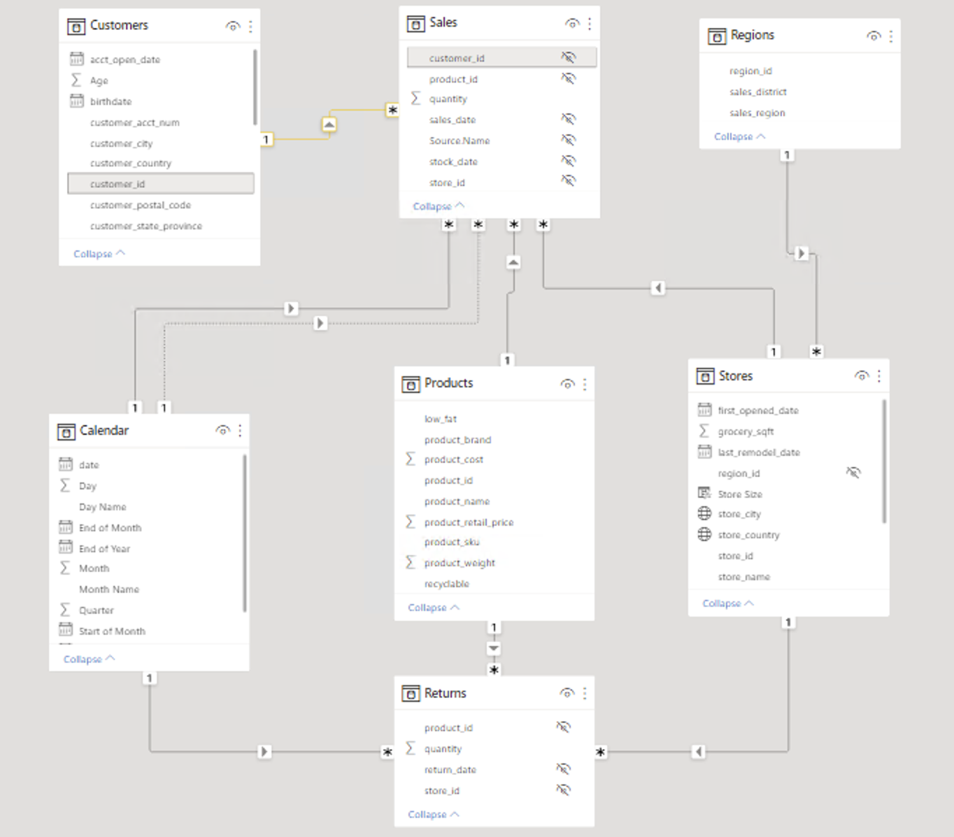Screen dimensions: 954x837
Task: Collapse the Sales table card
Action: (x=439, y=206)
